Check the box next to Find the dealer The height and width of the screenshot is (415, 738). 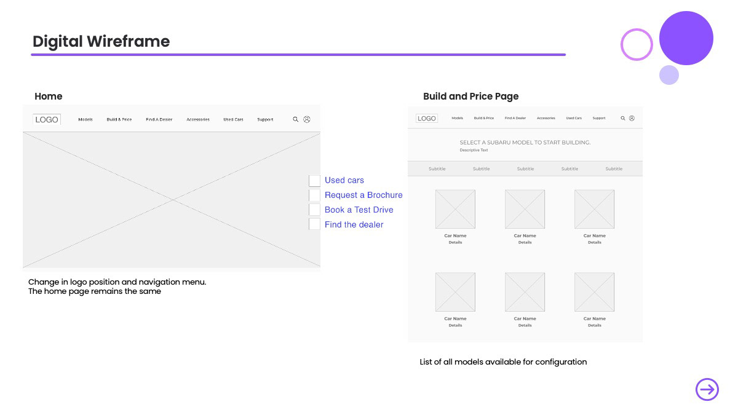click(x=314, y=224)
